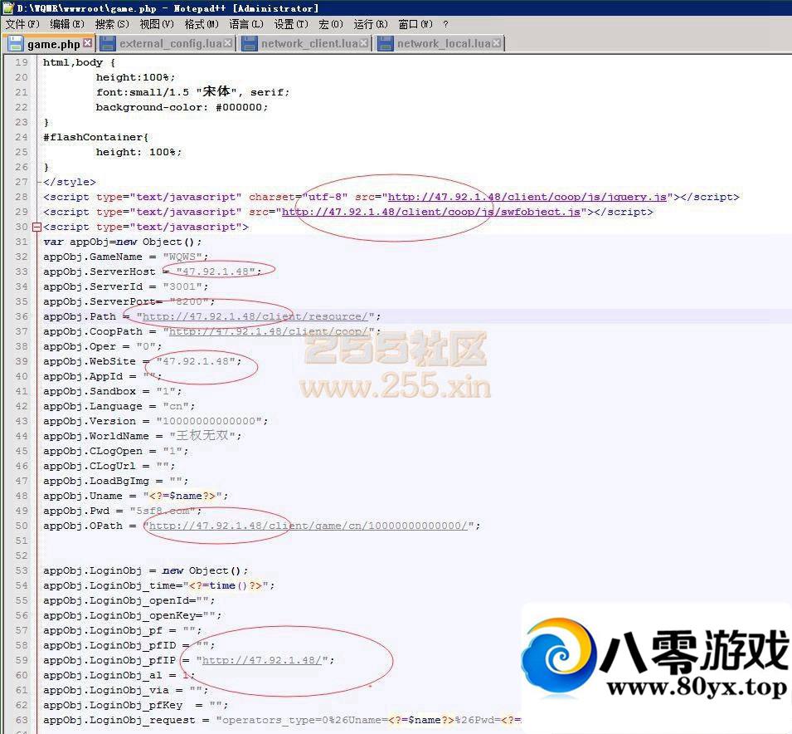792x734 pixels.
Task: Click the appObj.LoadBgImg line
Action: click(x=115, y=481)
